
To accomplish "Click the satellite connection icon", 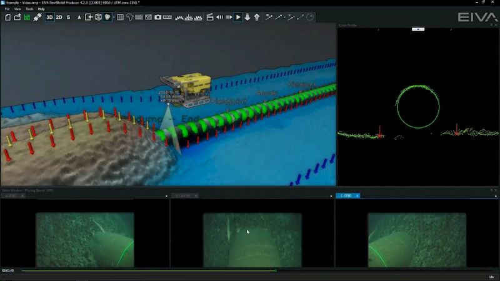I will tap(37, 17).
